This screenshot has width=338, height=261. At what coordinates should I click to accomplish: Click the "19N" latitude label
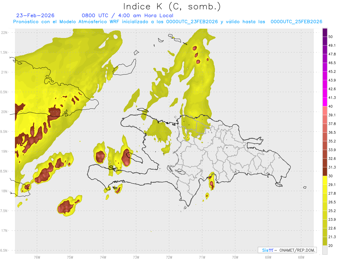click(x=5, y=151)
